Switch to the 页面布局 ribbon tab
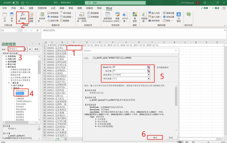The width and height of the screenshot is (227, 143). click(x=42, y=8)
